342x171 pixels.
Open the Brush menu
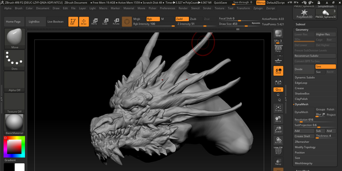(x=19, y=8)
